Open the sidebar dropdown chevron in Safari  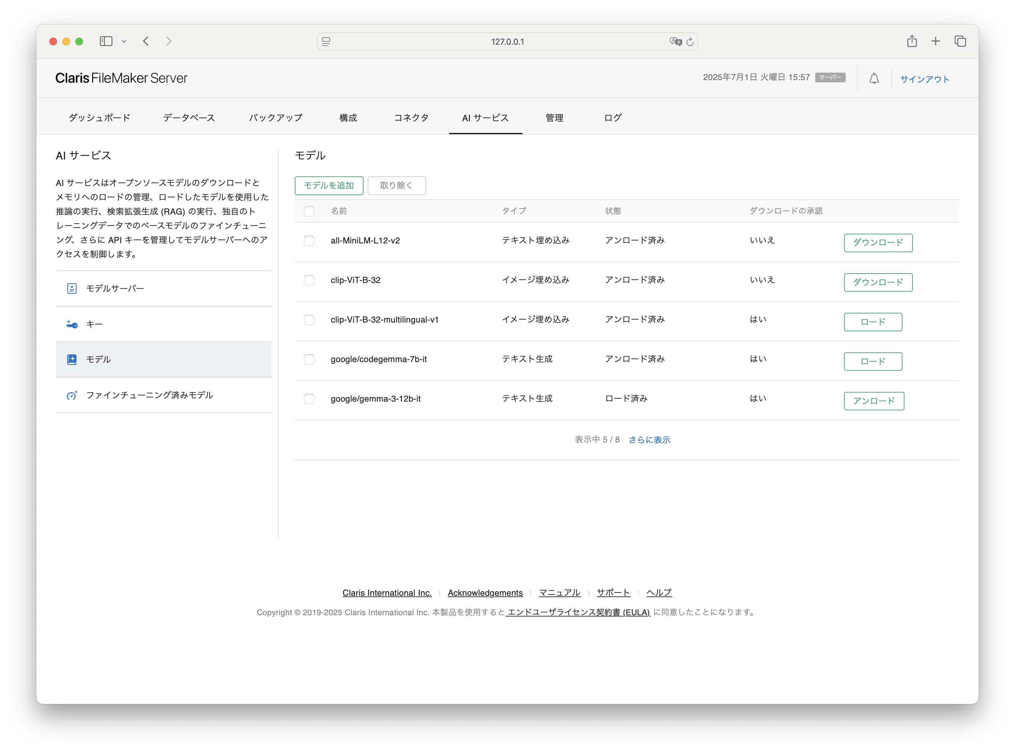pos(124,41)
